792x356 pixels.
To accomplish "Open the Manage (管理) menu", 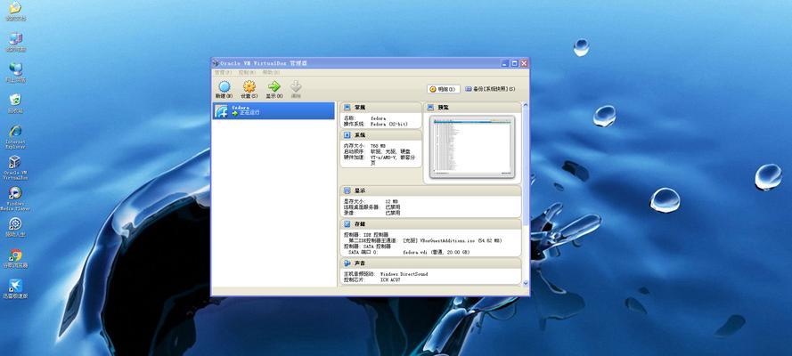I will (223, 73).
